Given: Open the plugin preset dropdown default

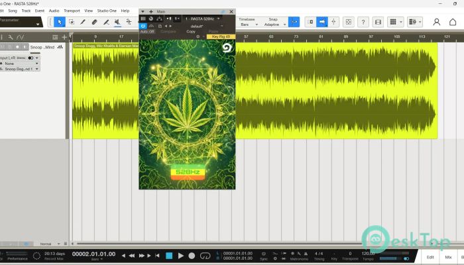Looking at the screenshot, I should pyautogui.click(x=205, y=26).
